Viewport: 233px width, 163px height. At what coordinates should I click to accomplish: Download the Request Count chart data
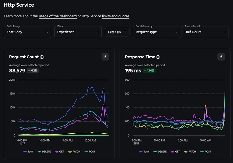coord(105,57)
